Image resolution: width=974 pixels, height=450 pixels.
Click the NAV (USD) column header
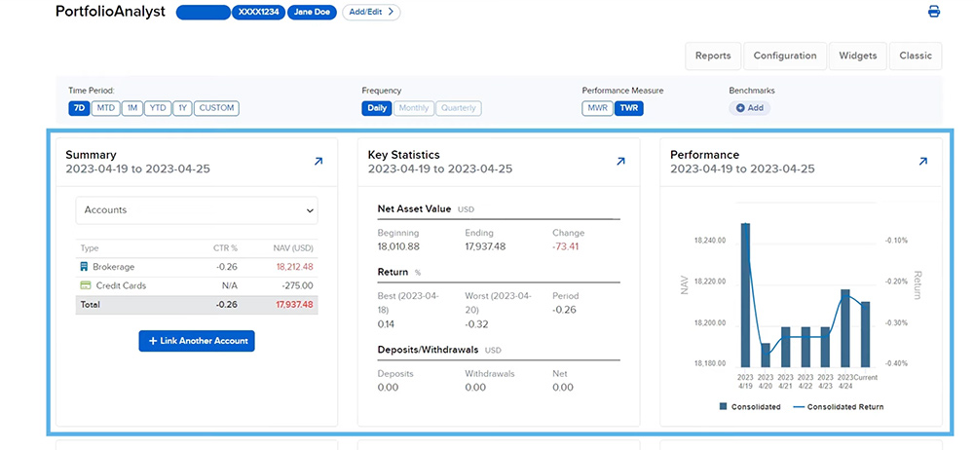(292, 248)
